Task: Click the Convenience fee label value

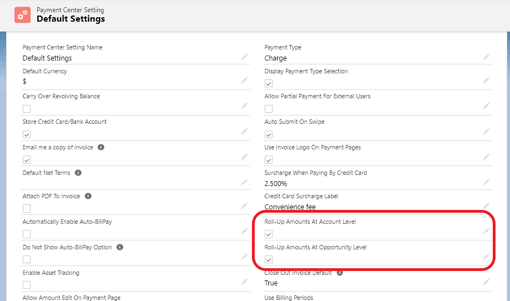Action: click(290, 207)
